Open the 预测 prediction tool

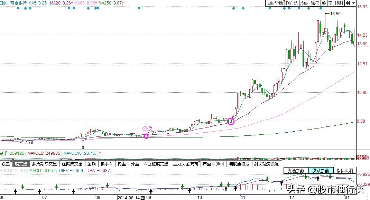pos(339,3)
